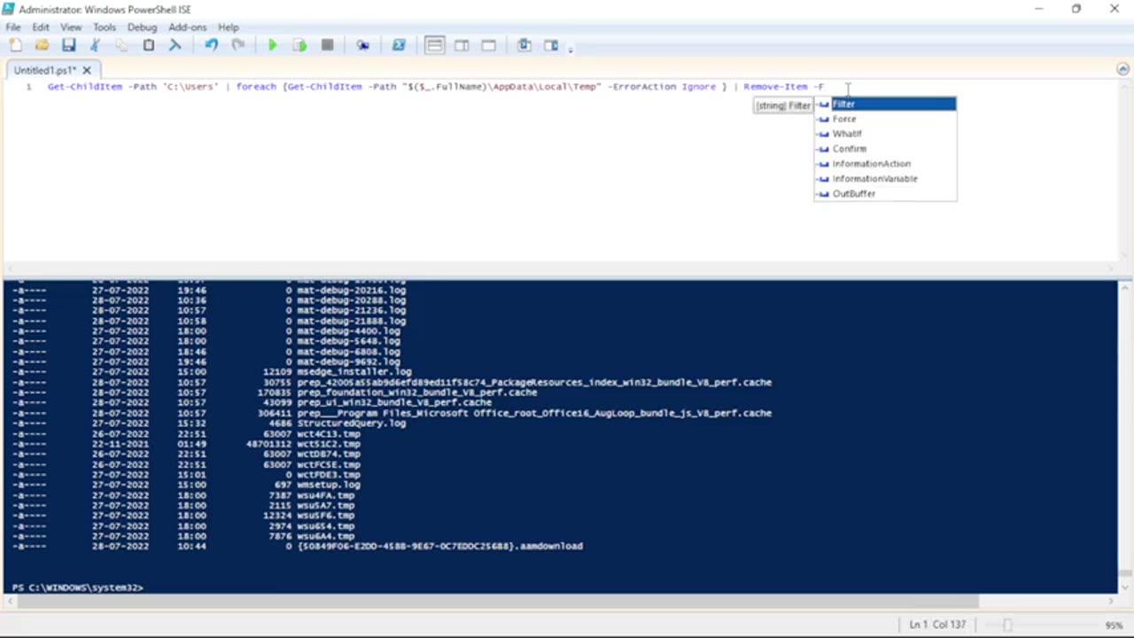Toggle the command add-on pane icon
1134x638 pixels.
551,45
